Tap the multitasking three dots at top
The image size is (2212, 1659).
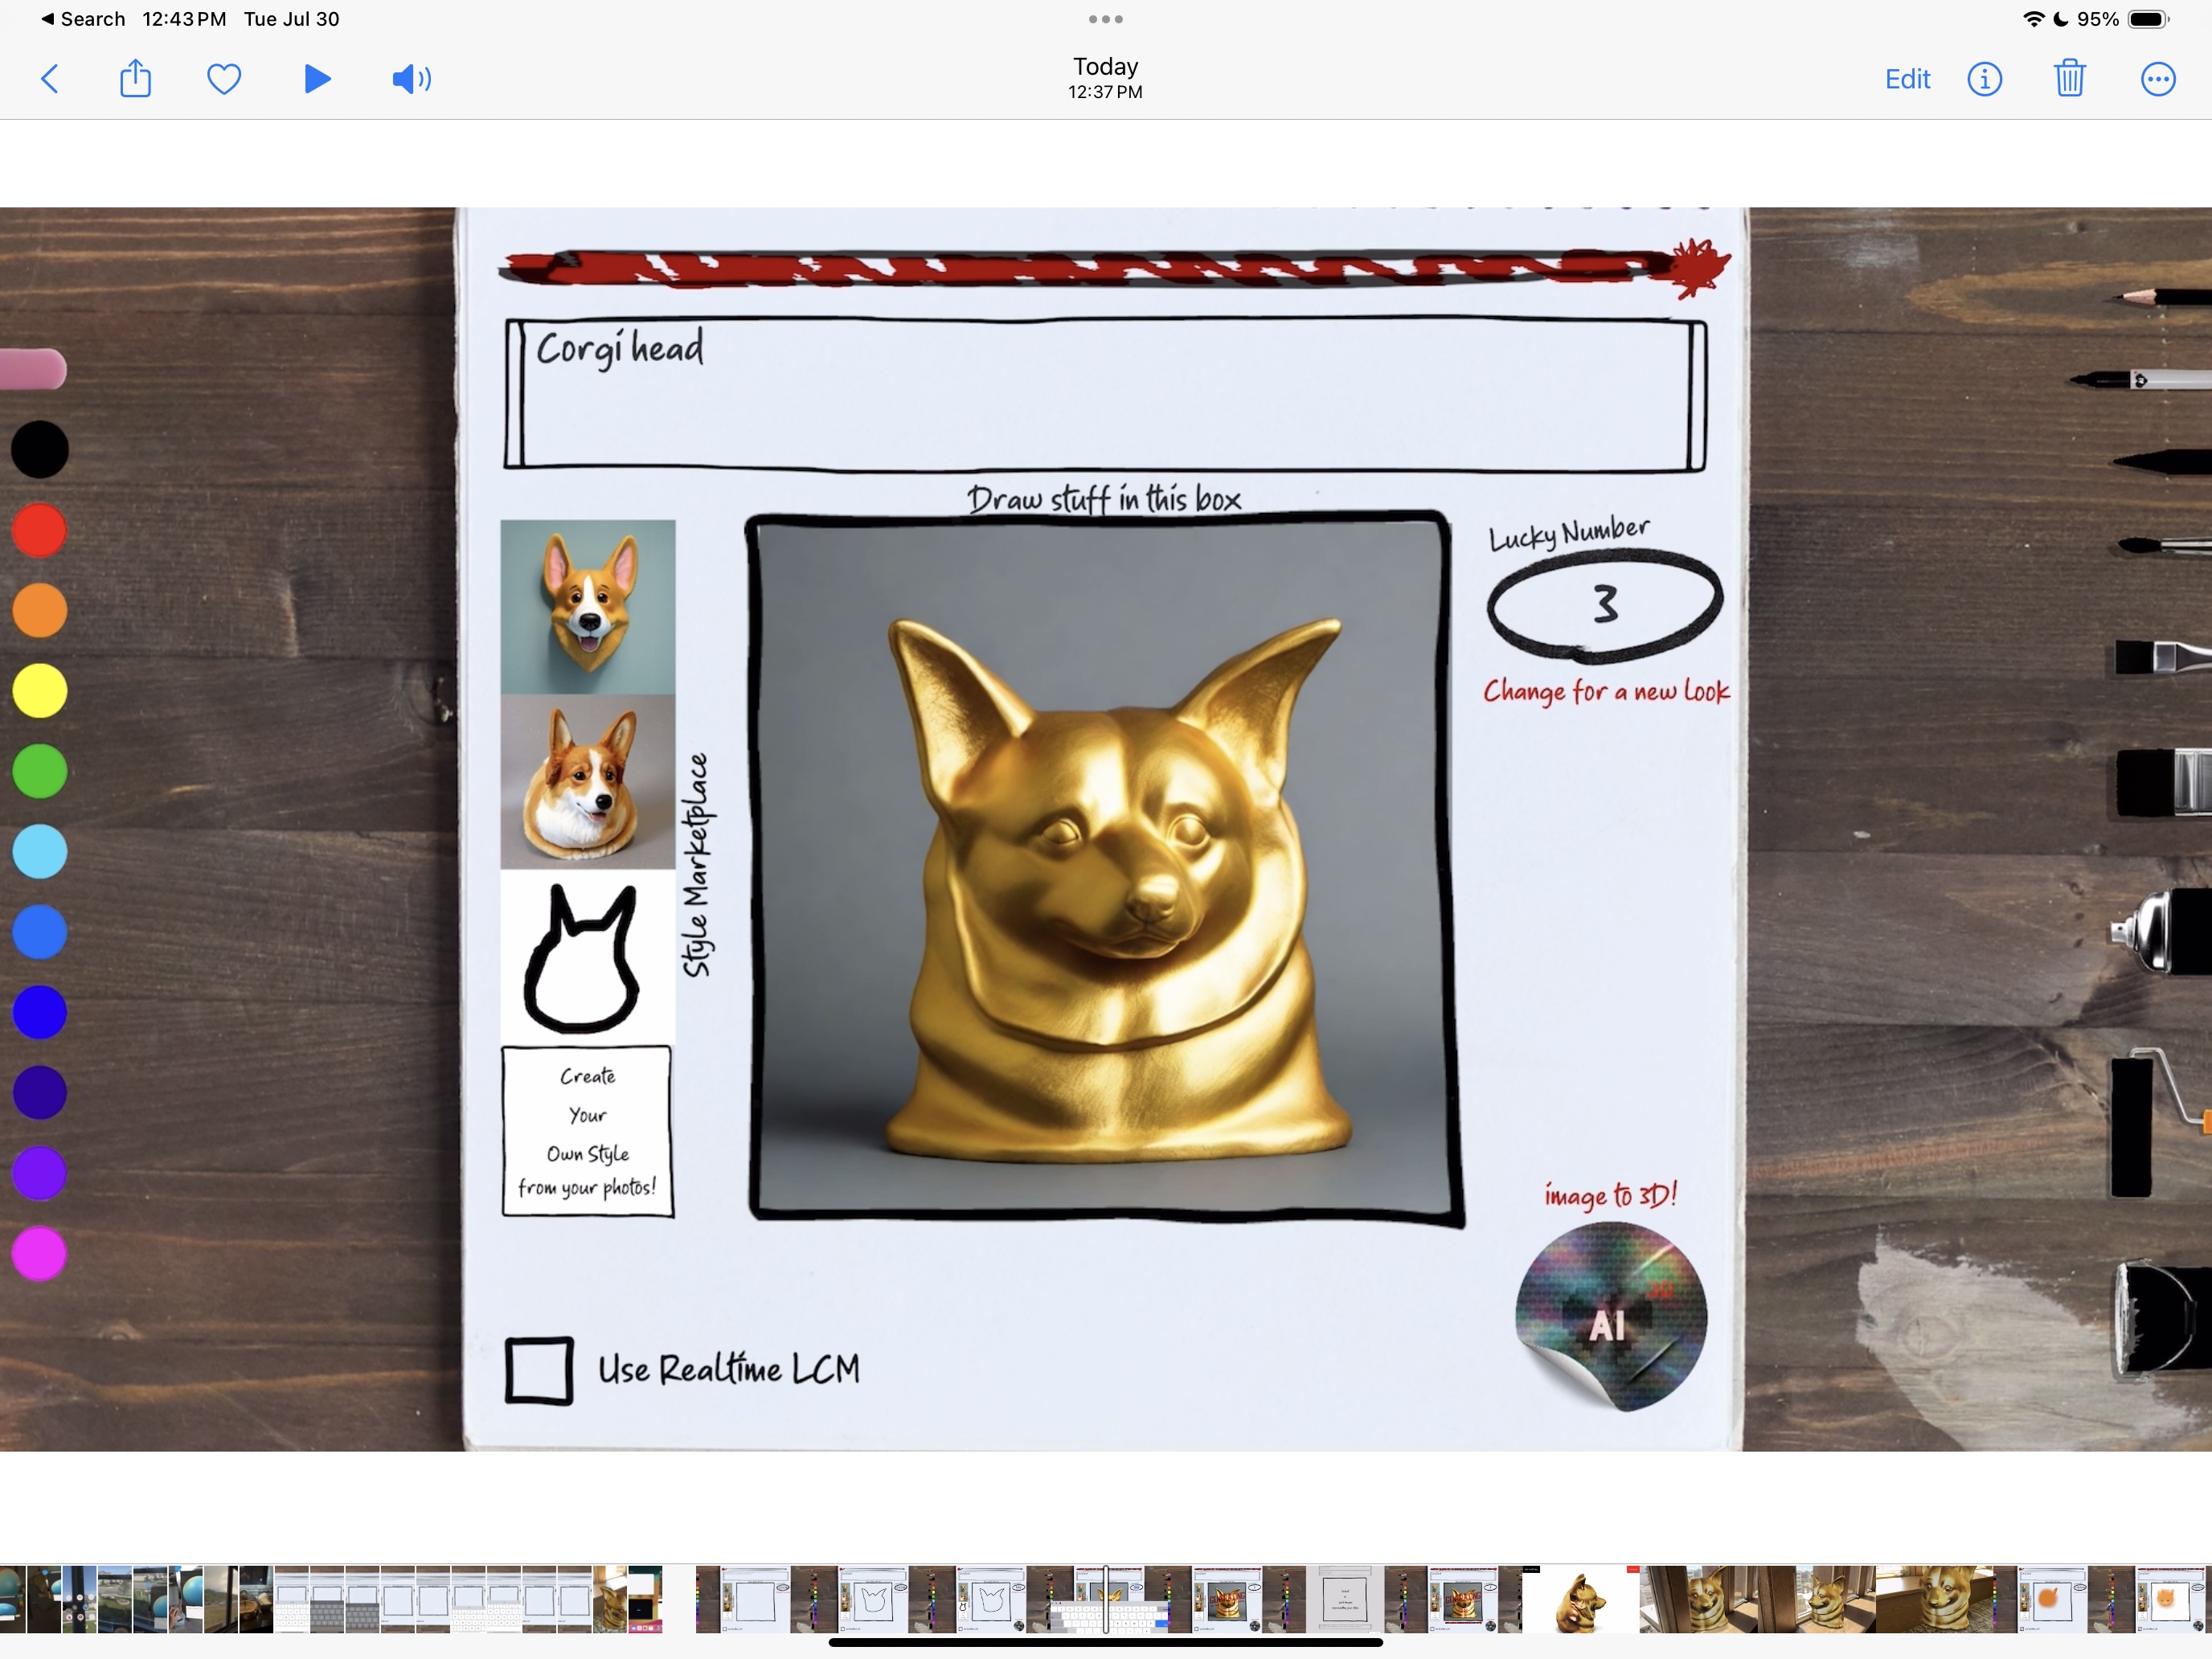coord(1105,19)
